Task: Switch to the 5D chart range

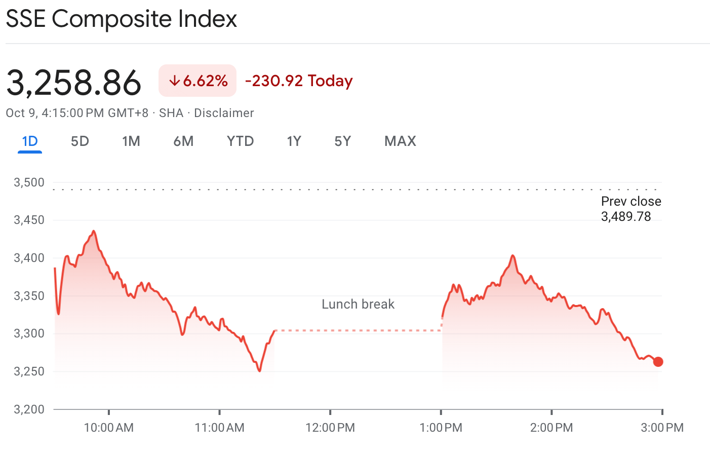Action: pyautogui.click(x=80, y=141)
